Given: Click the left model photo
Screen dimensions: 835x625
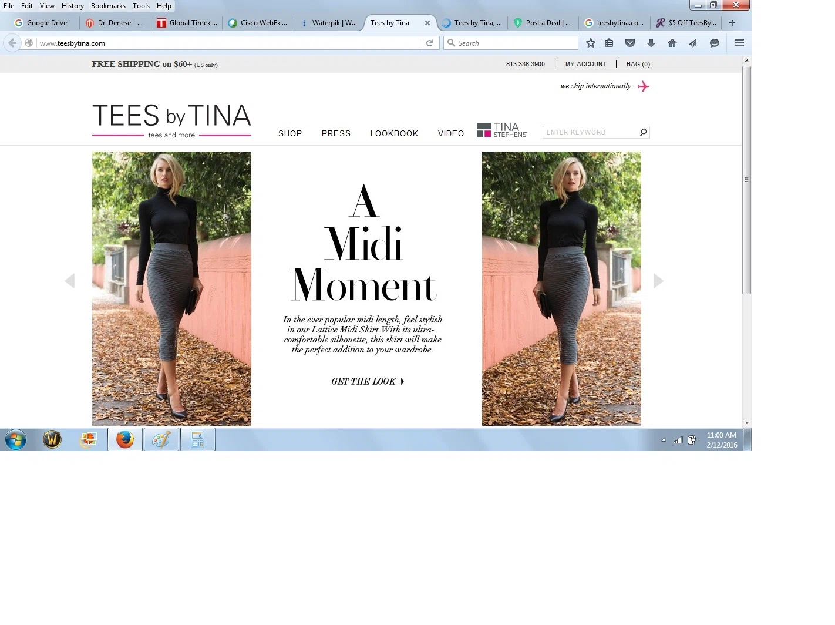Looking at the screenshot, I should [x=171, y=288].
